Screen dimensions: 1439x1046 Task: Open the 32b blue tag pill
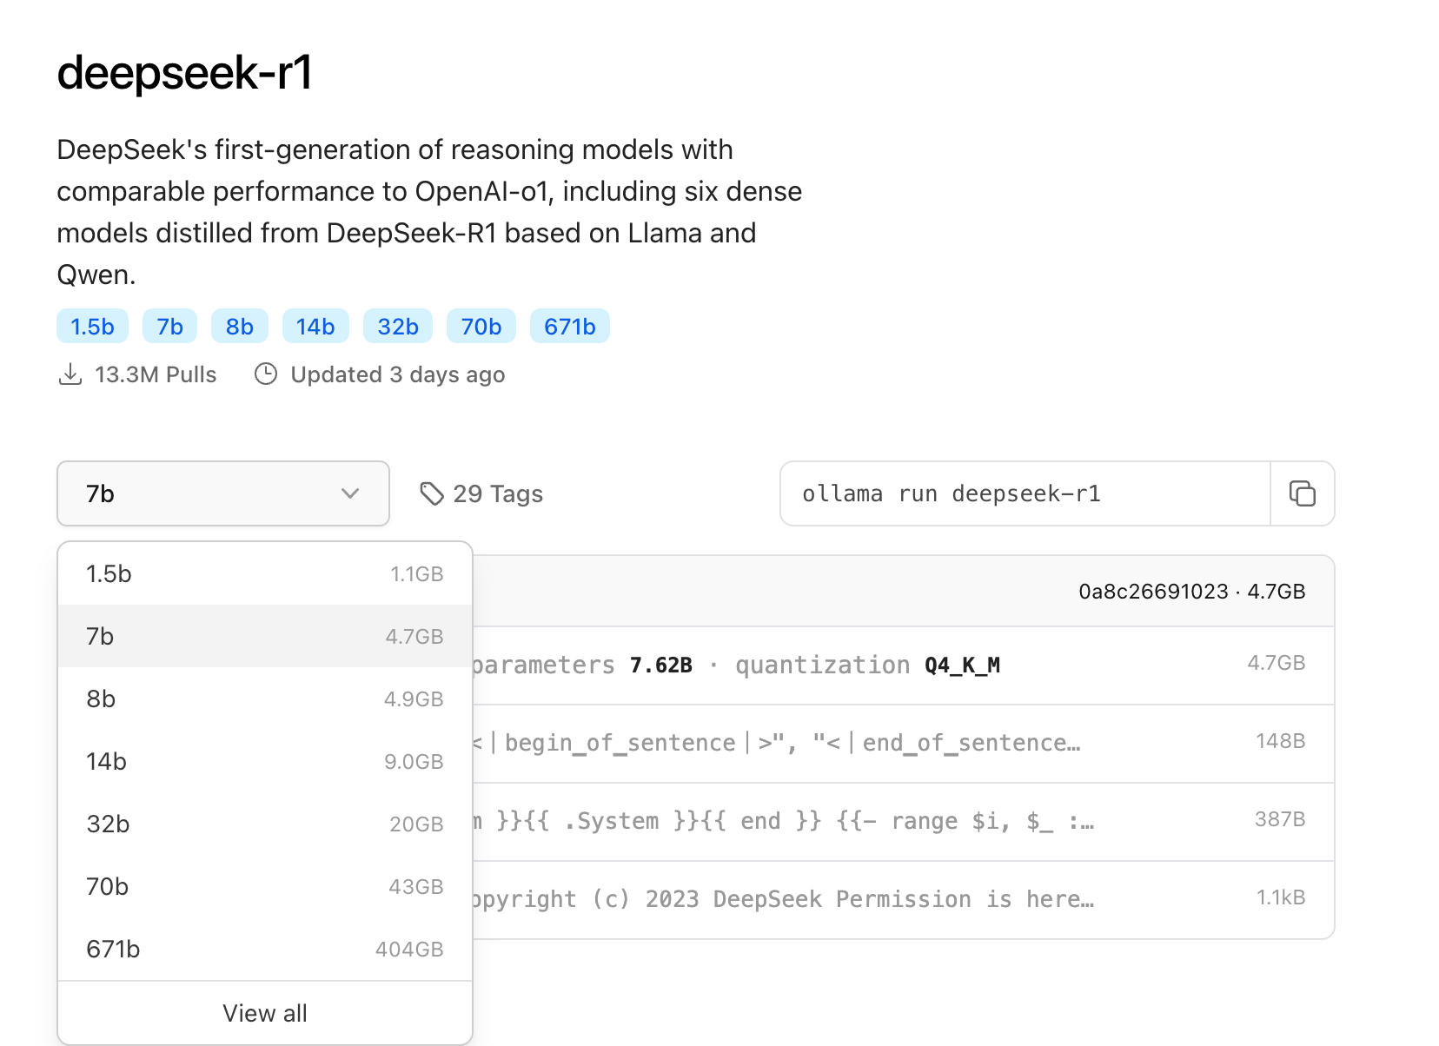pos(398,327)
